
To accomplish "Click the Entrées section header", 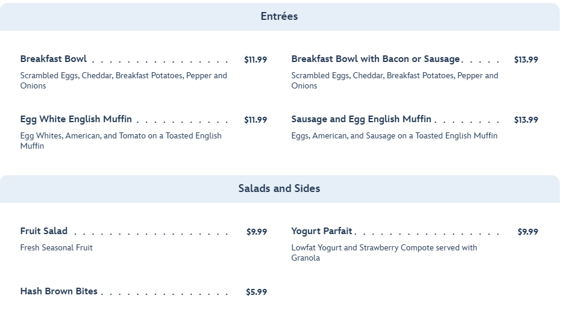I will [279, 17].
